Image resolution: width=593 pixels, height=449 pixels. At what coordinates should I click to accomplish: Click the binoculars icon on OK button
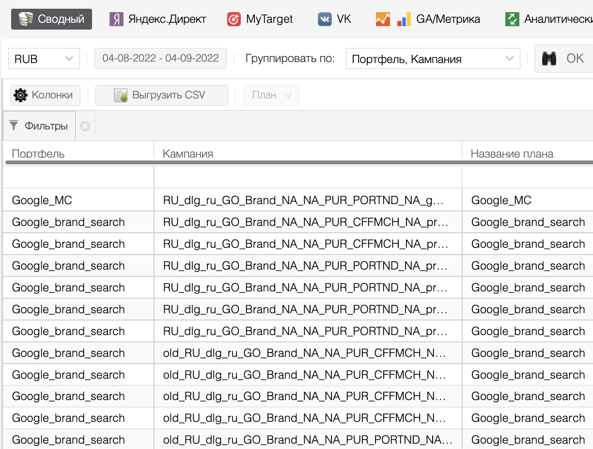coord(549,59)
